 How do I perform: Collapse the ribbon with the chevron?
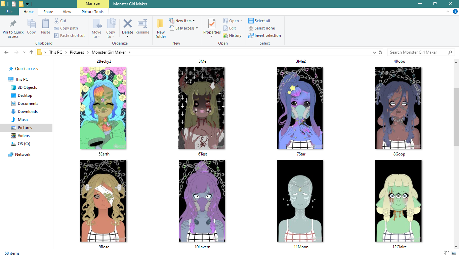448,11
